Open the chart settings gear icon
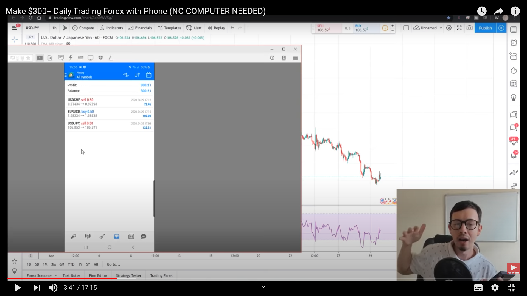Screen dimensions: 527x296 point(449,28)
